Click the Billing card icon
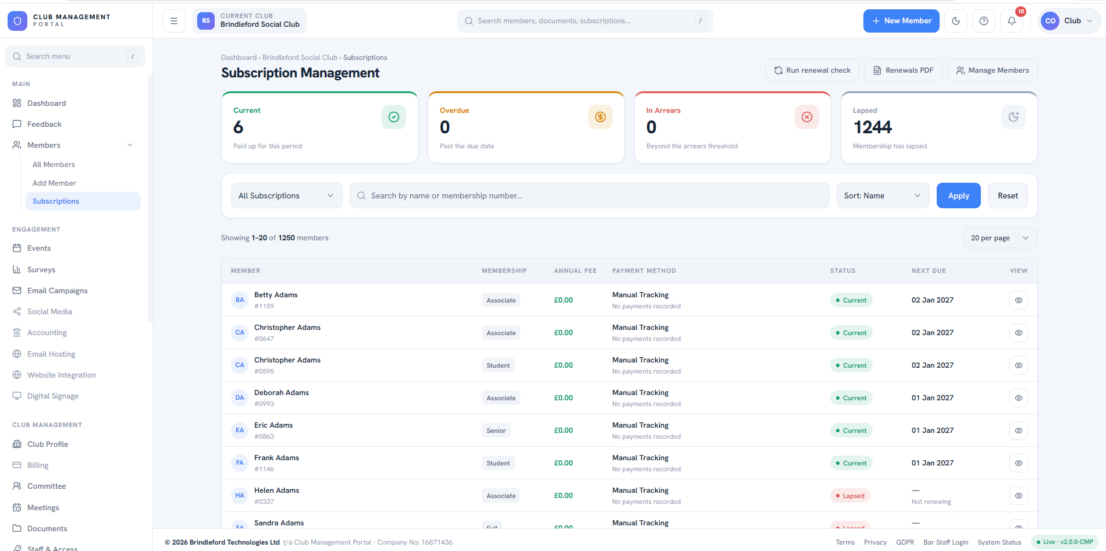This screenshot has width=1106, height=551. (x=17, y=465)
